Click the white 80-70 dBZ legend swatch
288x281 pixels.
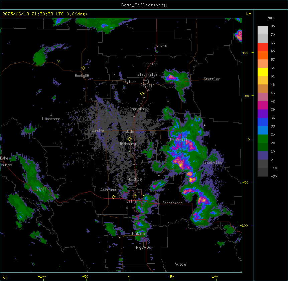[263, 30]
